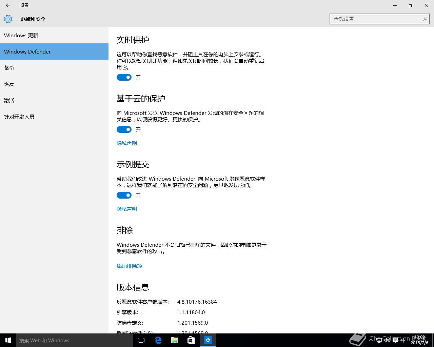Open the taskbar clock and date
Screen dimensions: 434x347
pyautogui.click(x=419, y=340)
